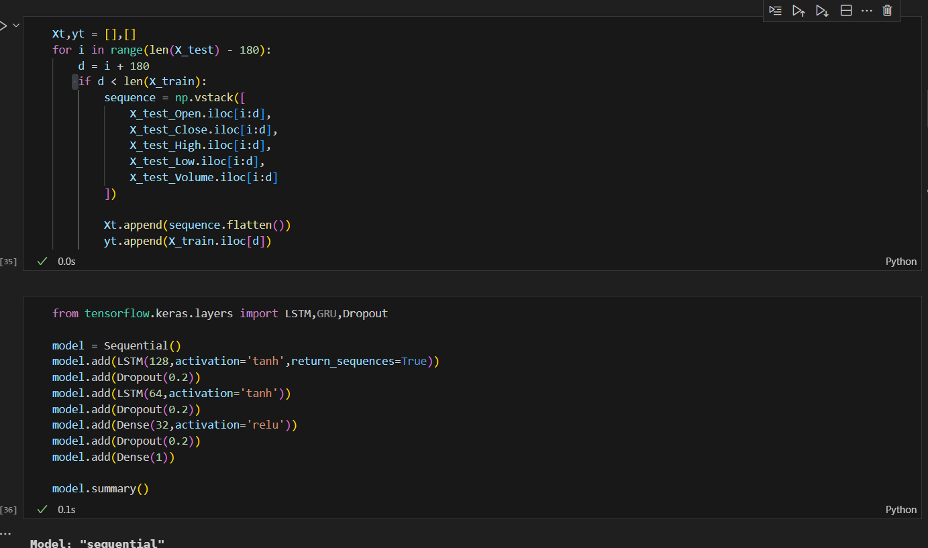The height and width of the screenshot is (548, 928).
Task: Click the tensorflow.keras.layers import line
Action: [220, 313]
